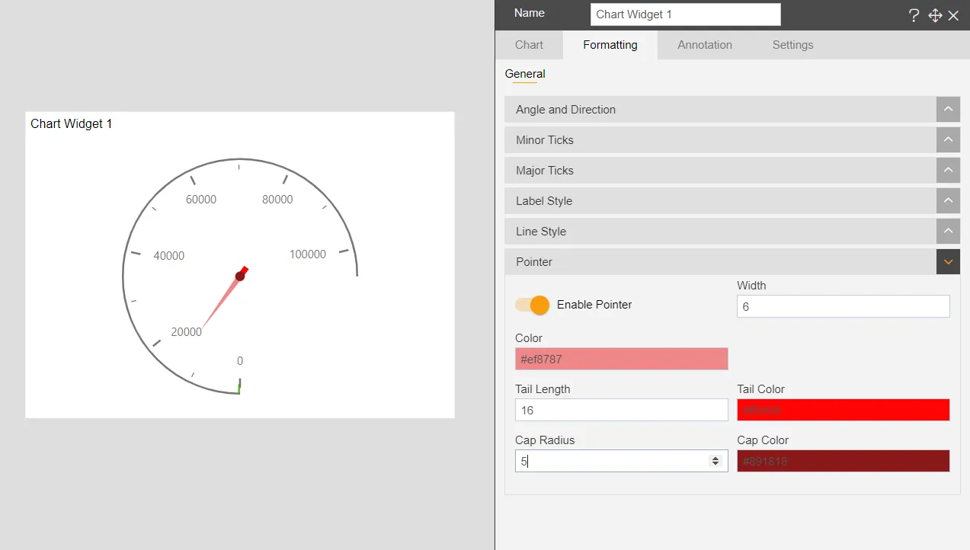
Task: Open the Tail Color swatch
Action: coord(843,410)
